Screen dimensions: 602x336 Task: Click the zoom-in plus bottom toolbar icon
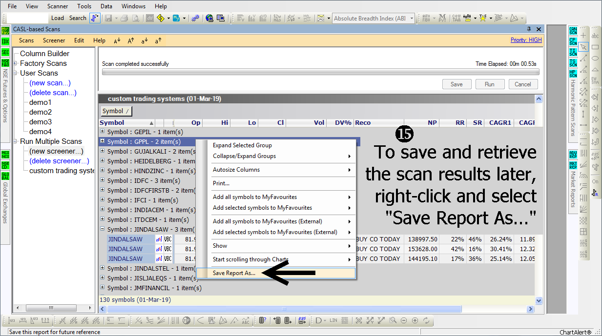coord(415,320)
